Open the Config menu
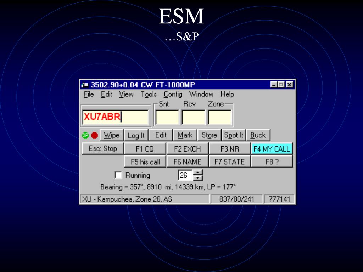Image resolution: width=363 pixels, height=272 pixels. point(173,94)
